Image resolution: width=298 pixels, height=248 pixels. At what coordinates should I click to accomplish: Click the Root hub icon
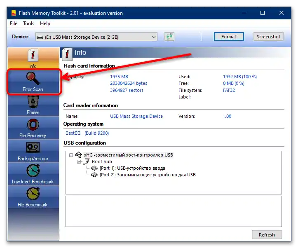(87, 161)
